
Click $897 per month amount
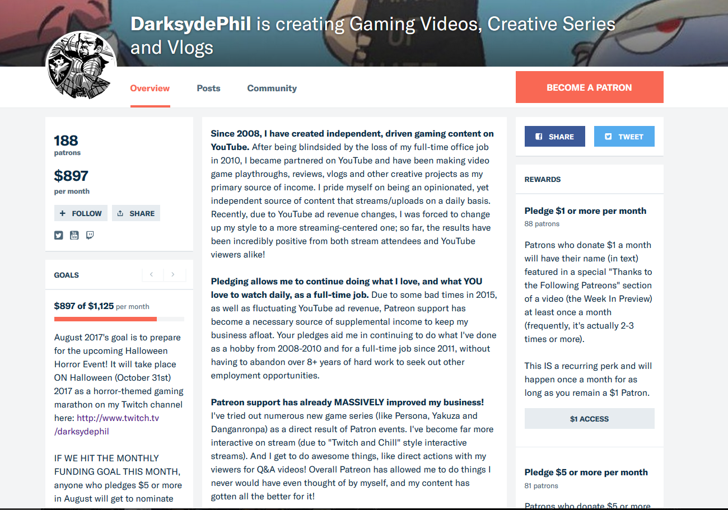point(72,181)
